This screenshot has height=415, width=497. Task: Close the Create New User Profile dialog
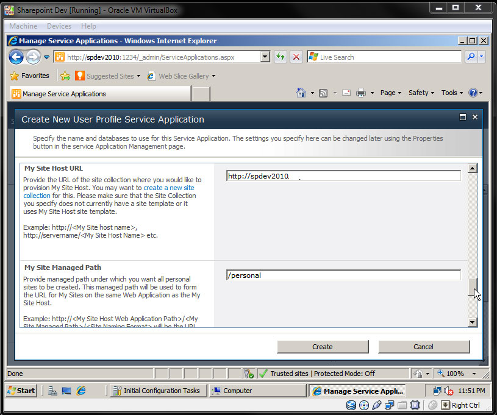475,117
